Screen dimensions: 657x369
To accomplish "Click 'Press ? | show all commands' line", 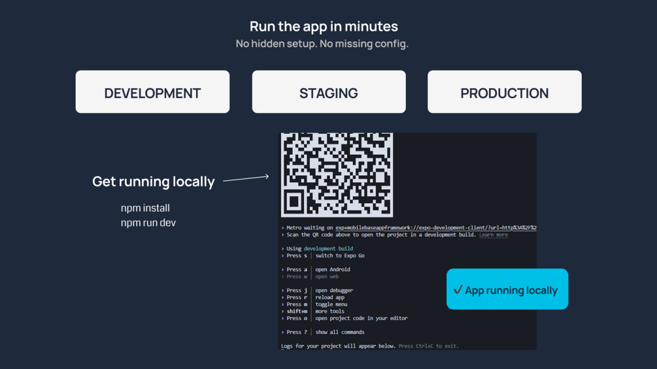I will [x=323, y=332].
